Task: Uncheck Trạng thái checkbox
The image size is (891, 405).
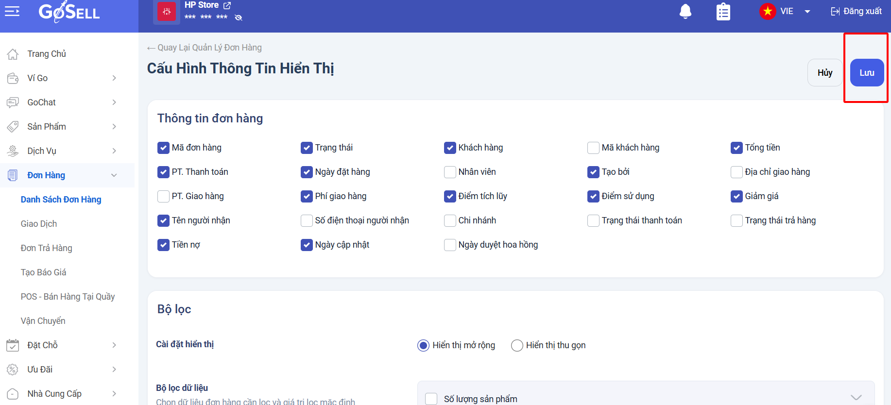Action: click(x=307, y=148)
